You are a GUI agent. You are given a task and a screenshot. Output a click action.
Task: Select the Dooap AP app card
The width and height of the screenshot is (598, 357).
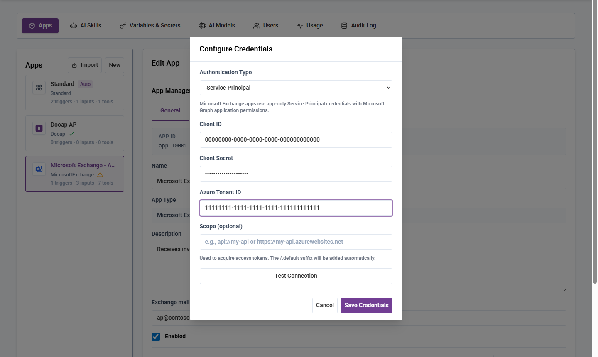click(x=75, y=133)
